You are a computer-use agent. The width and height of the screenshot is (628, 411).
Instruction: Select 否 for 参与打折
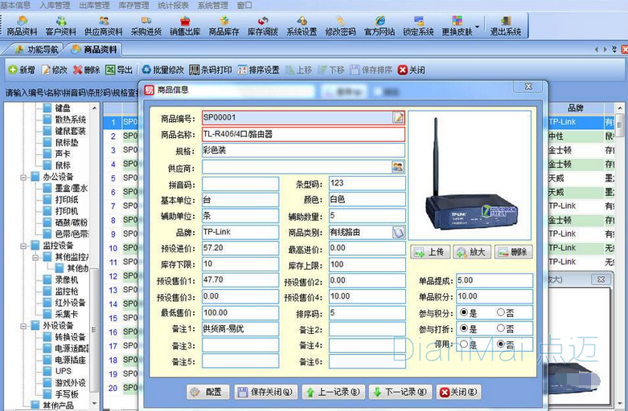(x=501, y=328)
